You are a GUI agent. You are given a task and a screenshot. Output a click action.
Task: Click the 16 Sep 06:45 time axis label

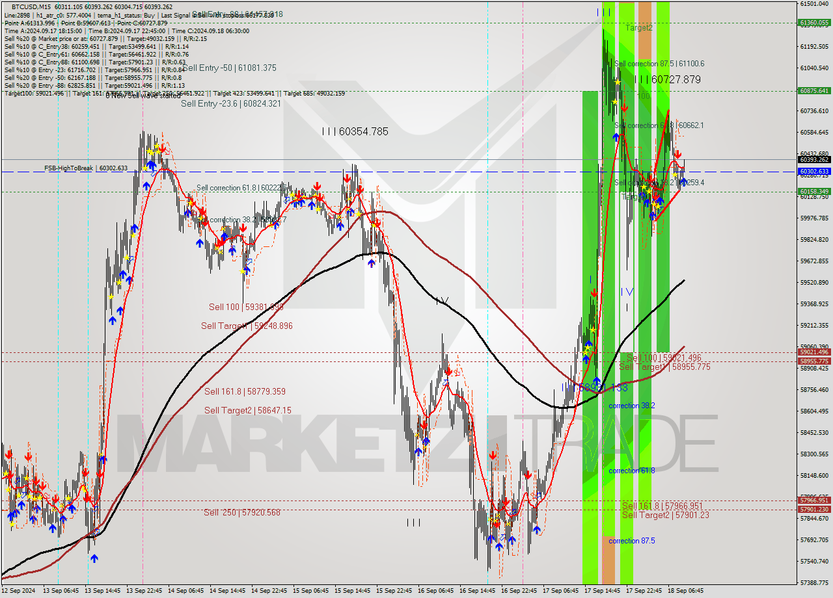[x=436, y=591]
